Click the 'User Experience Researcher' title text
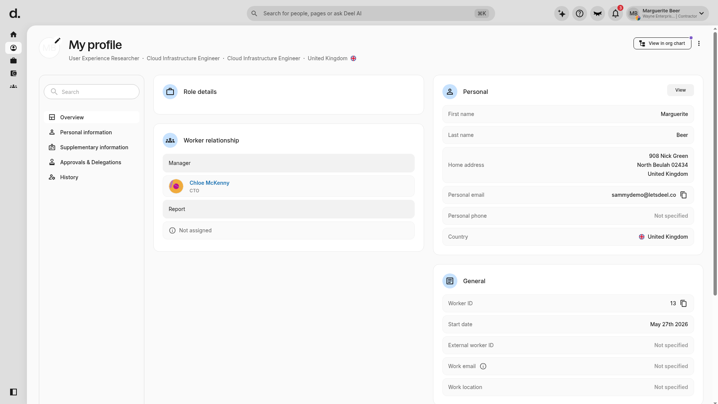 click(x=104, y=58)
